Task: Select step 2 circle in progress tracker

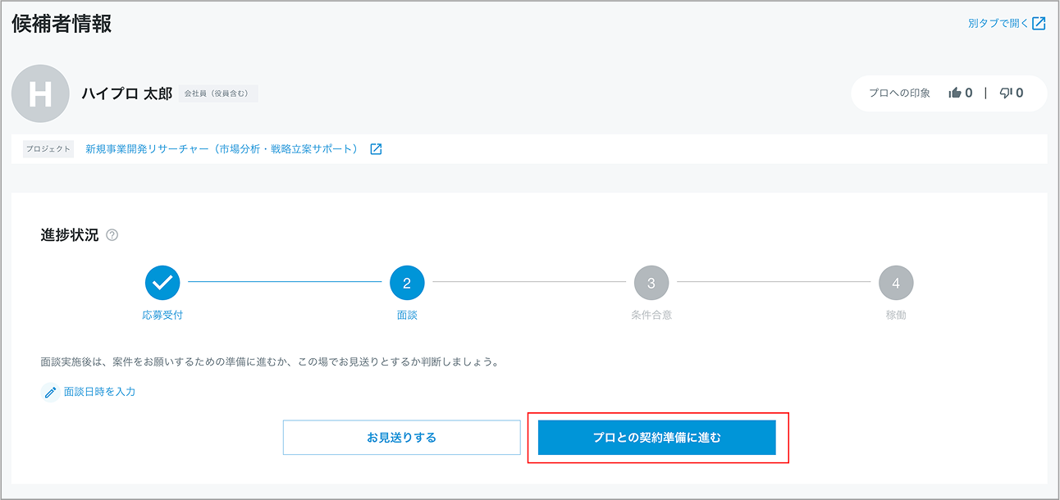Action: (407, 283)
